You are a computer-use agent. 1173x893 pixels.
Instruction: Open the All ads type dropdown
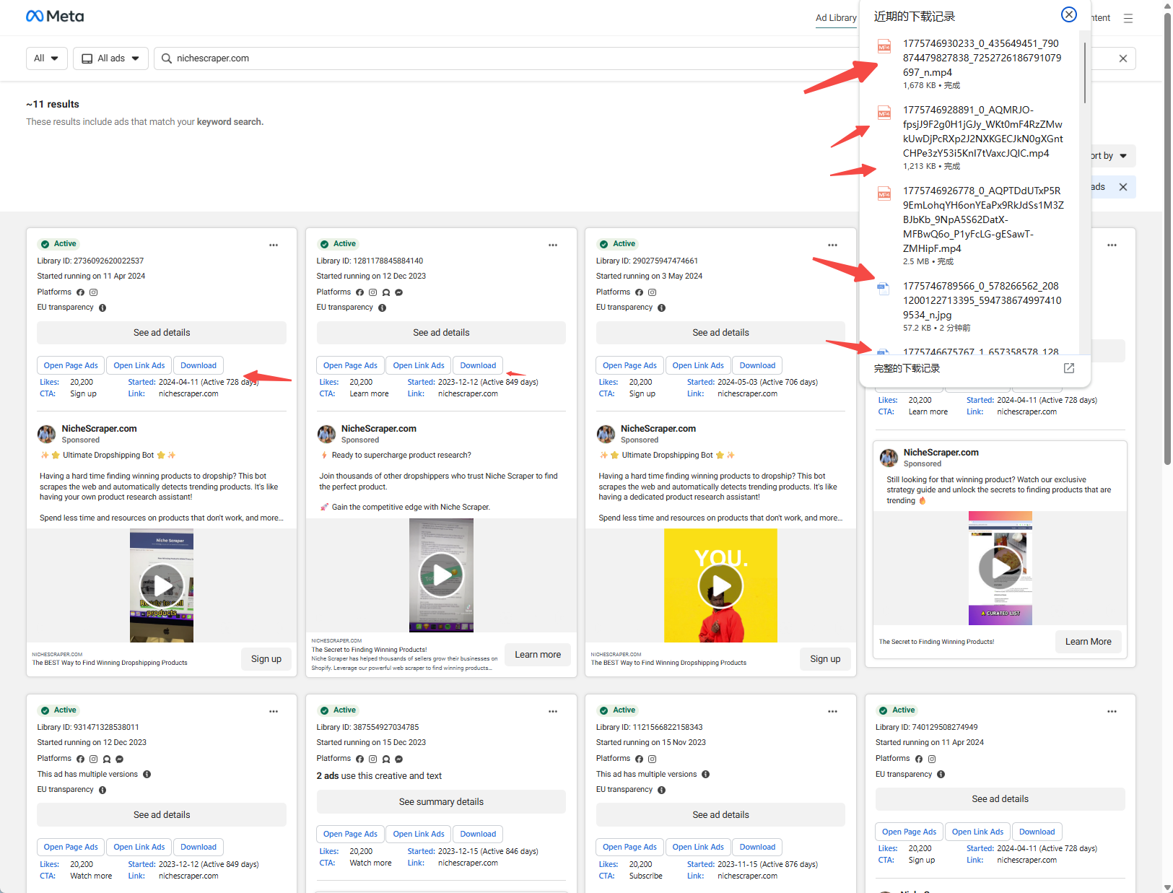(x=110, y=58)
